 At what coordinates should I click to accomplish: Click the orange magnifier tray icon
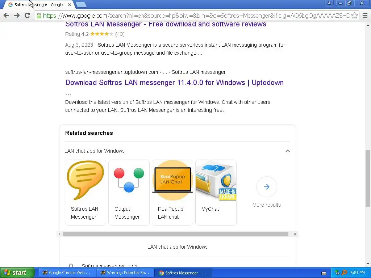tap(344, 273)
